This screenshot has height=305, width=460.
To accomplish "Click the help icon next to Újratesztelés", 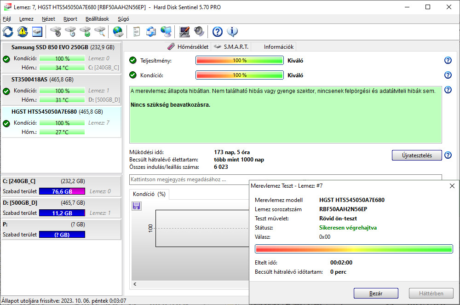I will click(x=448, y=155).
